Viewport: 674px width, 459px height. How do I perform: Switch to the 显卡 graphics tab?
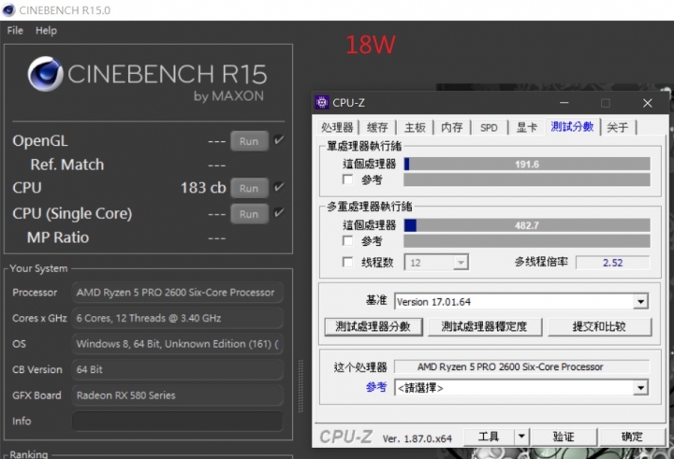tap(526, 127)
